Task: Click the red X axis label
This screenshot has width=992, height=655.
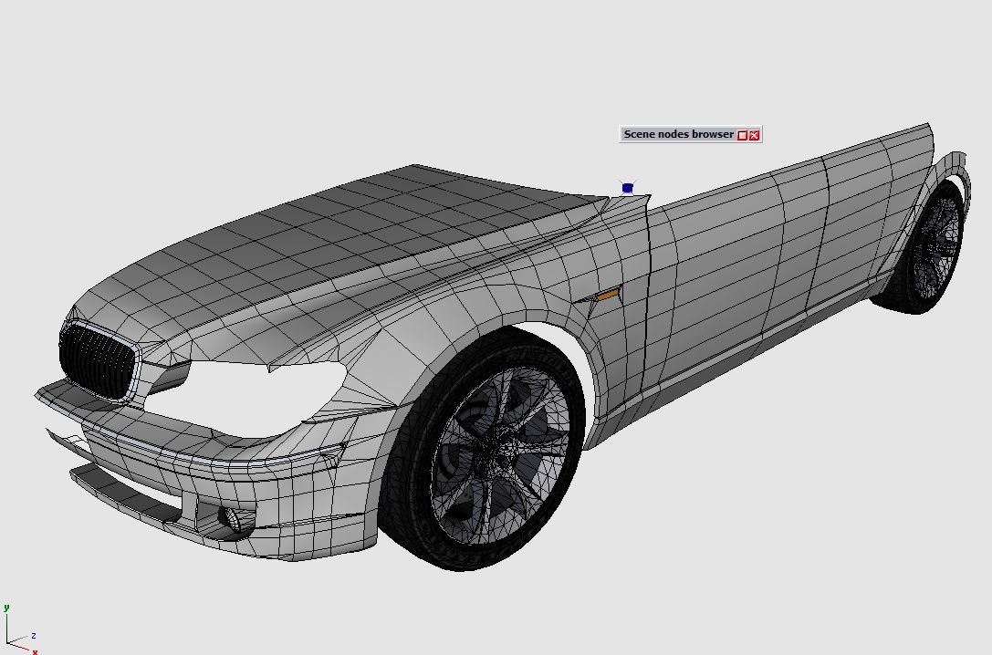Action: point(35,651)
